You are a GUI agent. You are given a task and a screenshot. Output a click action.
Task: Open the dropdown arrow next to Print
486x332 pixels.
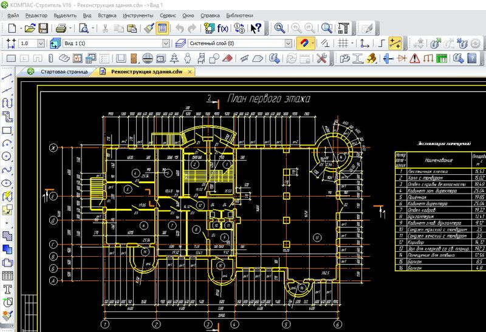(70, 29)
